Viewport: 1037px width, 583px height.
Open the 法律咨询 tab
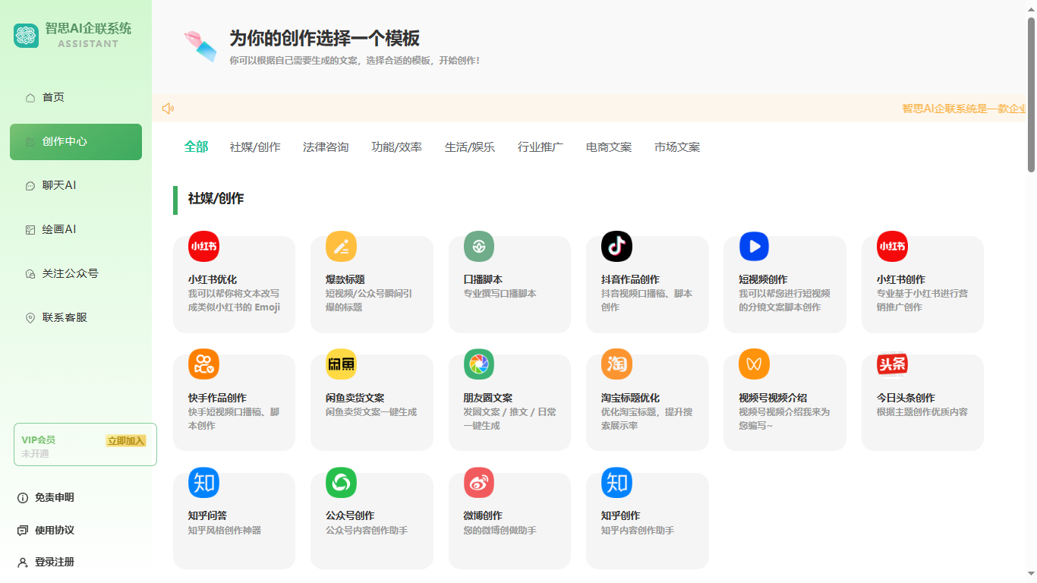tap(326, 147)
